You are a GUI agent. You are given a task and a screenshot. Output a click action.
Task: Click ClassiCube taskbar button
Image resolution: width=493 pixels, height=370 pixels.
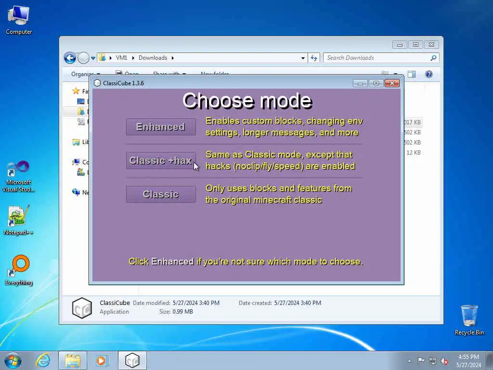(x=132, y=360)
